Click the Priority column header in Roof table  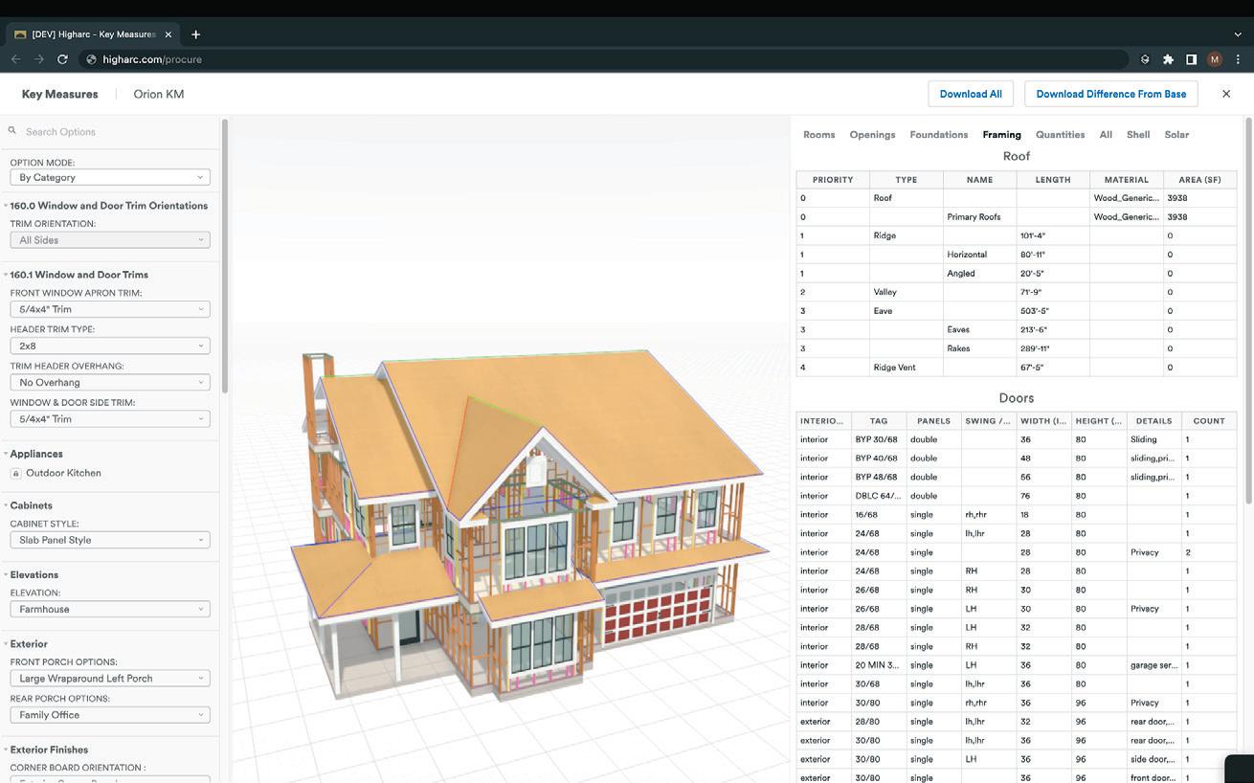[833, 180]
